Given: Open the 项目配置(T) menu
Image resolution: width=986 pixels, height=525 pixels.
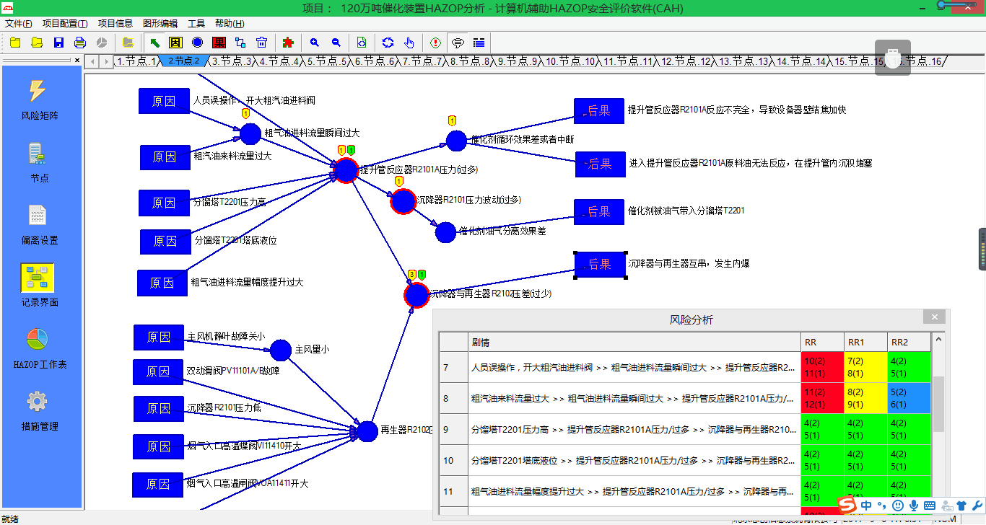Looking at the screenshot, I should (x=65, y=24).
